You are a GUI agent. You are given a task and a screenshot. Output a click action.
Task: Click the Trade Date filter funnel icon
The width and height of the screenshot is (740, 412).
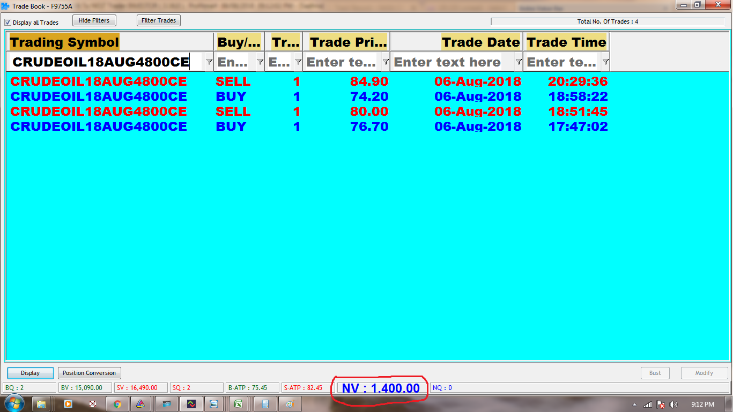tap(519, 62)
